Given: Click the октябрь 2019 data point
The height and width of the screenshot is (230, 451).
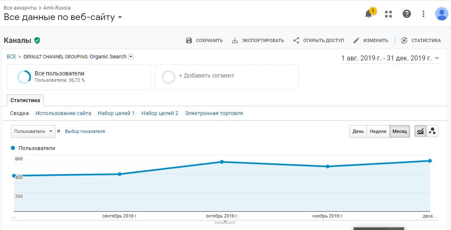Looking at the screenshot, I should 222,162.
